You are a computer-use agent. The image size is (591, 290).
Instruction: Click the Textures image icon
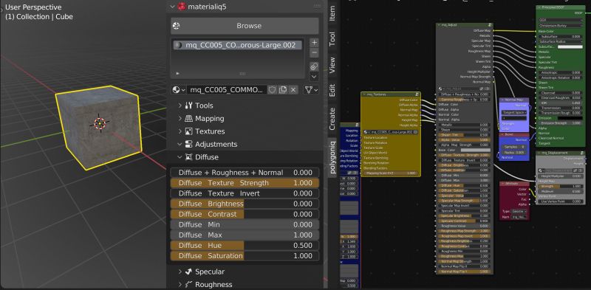(x=189, y=131)
